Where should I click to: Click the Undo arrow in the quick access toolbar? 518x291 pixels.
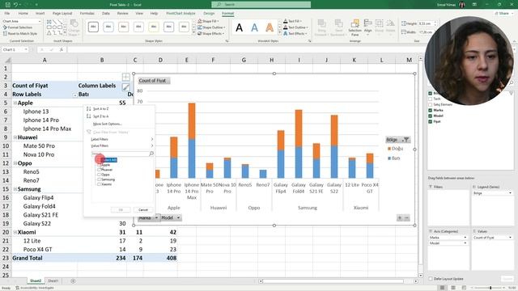(15, 5)
